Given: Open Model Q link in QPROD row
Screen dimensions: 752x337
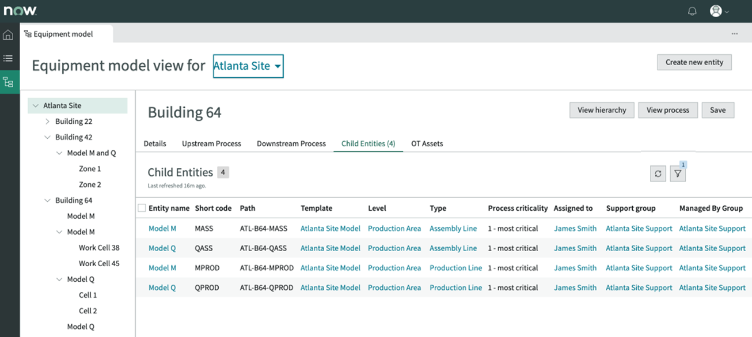Looking at the screenshot, I should 162,287.
